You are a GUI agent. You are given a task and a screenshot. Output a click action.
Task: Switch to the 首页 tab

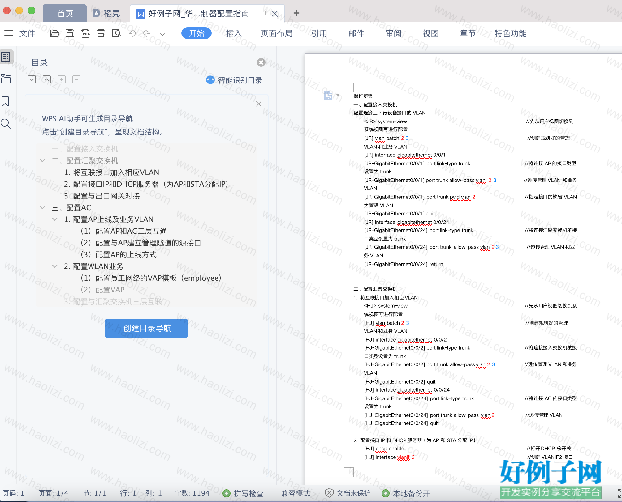(65, 13)
